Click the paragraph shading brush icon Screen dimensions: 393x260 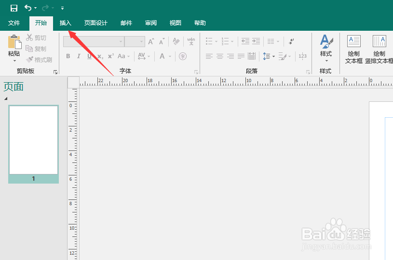[x=283, y=56]
